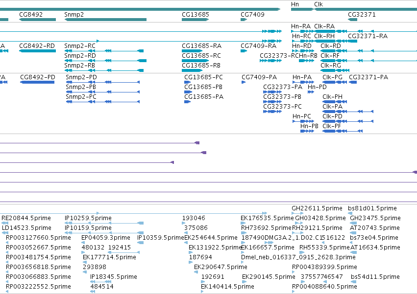Select the Snmp2-RD transcript label

[80, 56]
